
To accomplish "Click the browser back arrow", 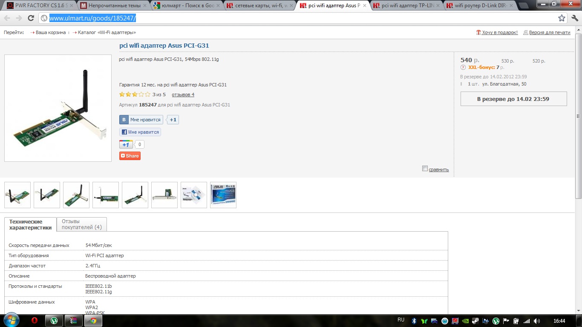I will (7, 18).
